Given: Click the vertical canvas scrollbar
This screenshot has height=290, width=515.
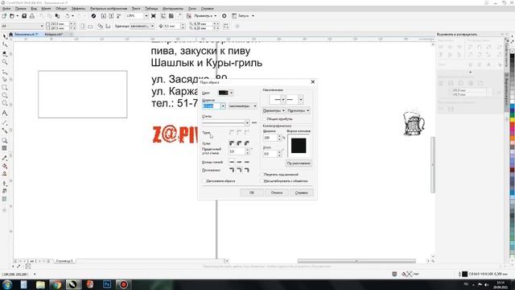Looking at the screenshot, I should (x=433, y=164).
